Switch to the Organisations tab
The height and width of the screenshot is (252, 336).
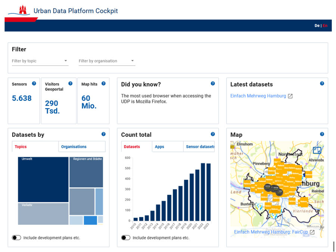(82, 147)
